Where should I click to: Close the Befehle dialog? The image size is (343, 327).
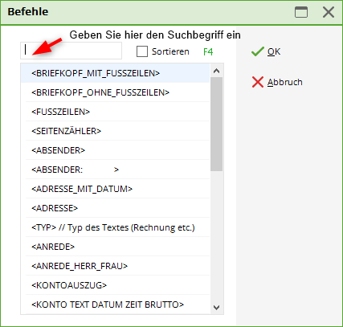point(329,12)
